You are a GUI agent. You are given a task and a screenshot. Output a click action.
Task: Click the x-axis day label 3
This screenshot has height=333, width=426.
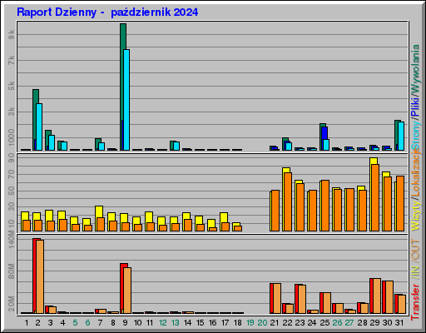pos(50,323)
